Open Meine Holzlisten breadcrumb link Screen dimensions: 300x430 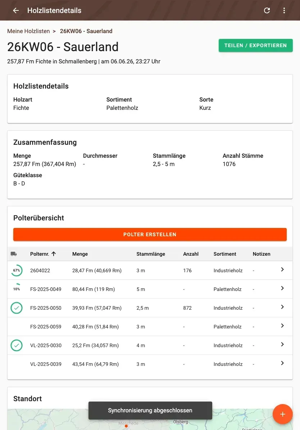tap(28, 31)
